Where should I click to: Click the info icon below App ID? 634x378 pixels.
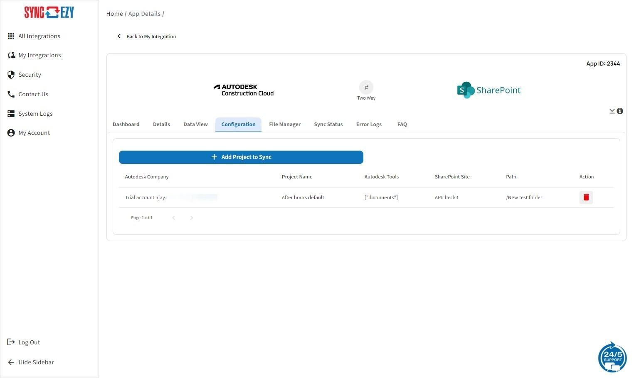pyautogui.click(x=620, y=111)
